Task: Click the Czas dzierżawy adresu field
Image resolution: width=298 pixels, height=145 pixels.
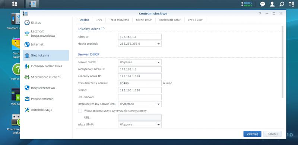Action: tap(140, 83)
